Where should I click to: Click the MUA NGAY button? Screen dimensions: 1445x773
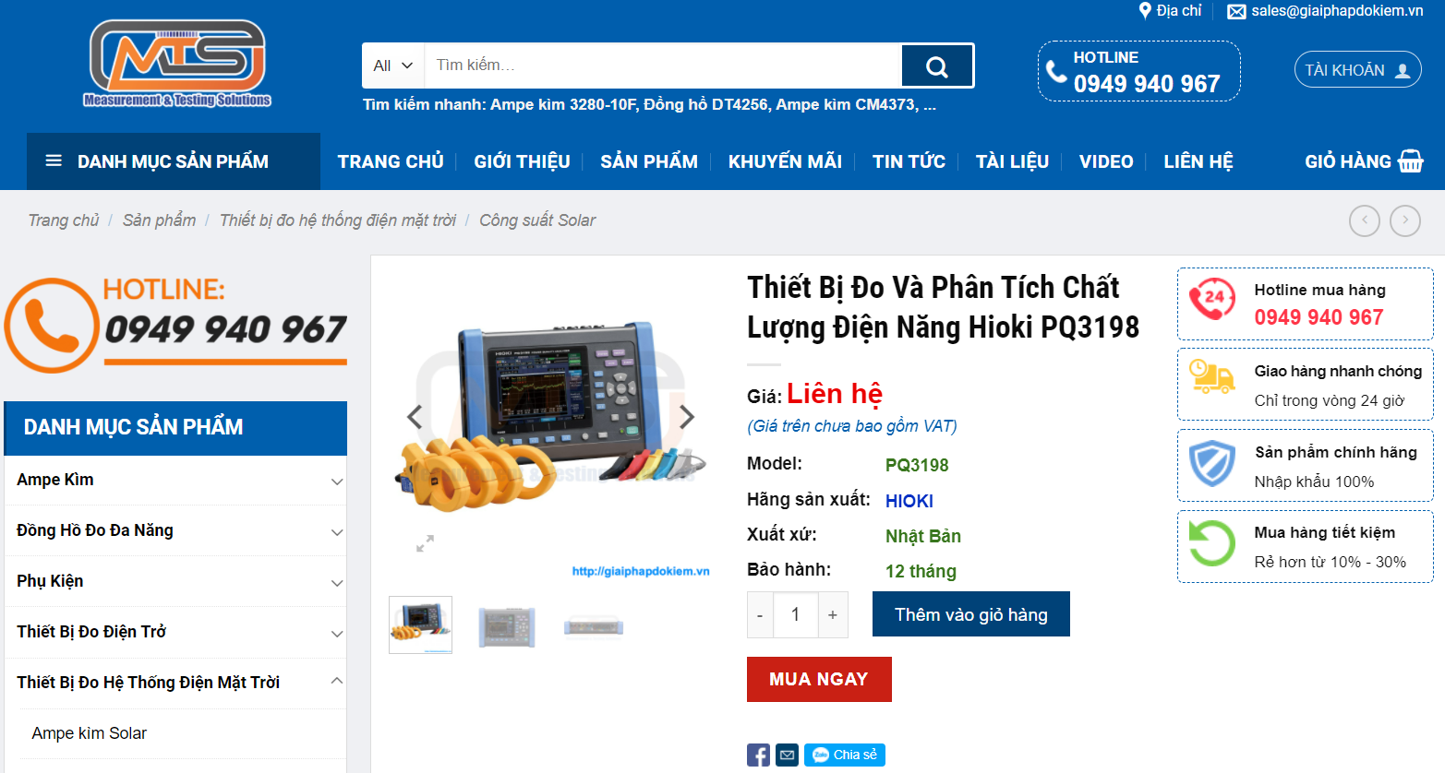(x=819, y=679)
